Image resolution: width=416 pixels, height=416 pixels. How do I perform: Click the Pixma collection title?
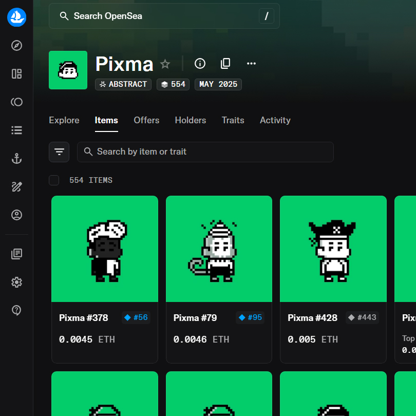pos(124,64)
